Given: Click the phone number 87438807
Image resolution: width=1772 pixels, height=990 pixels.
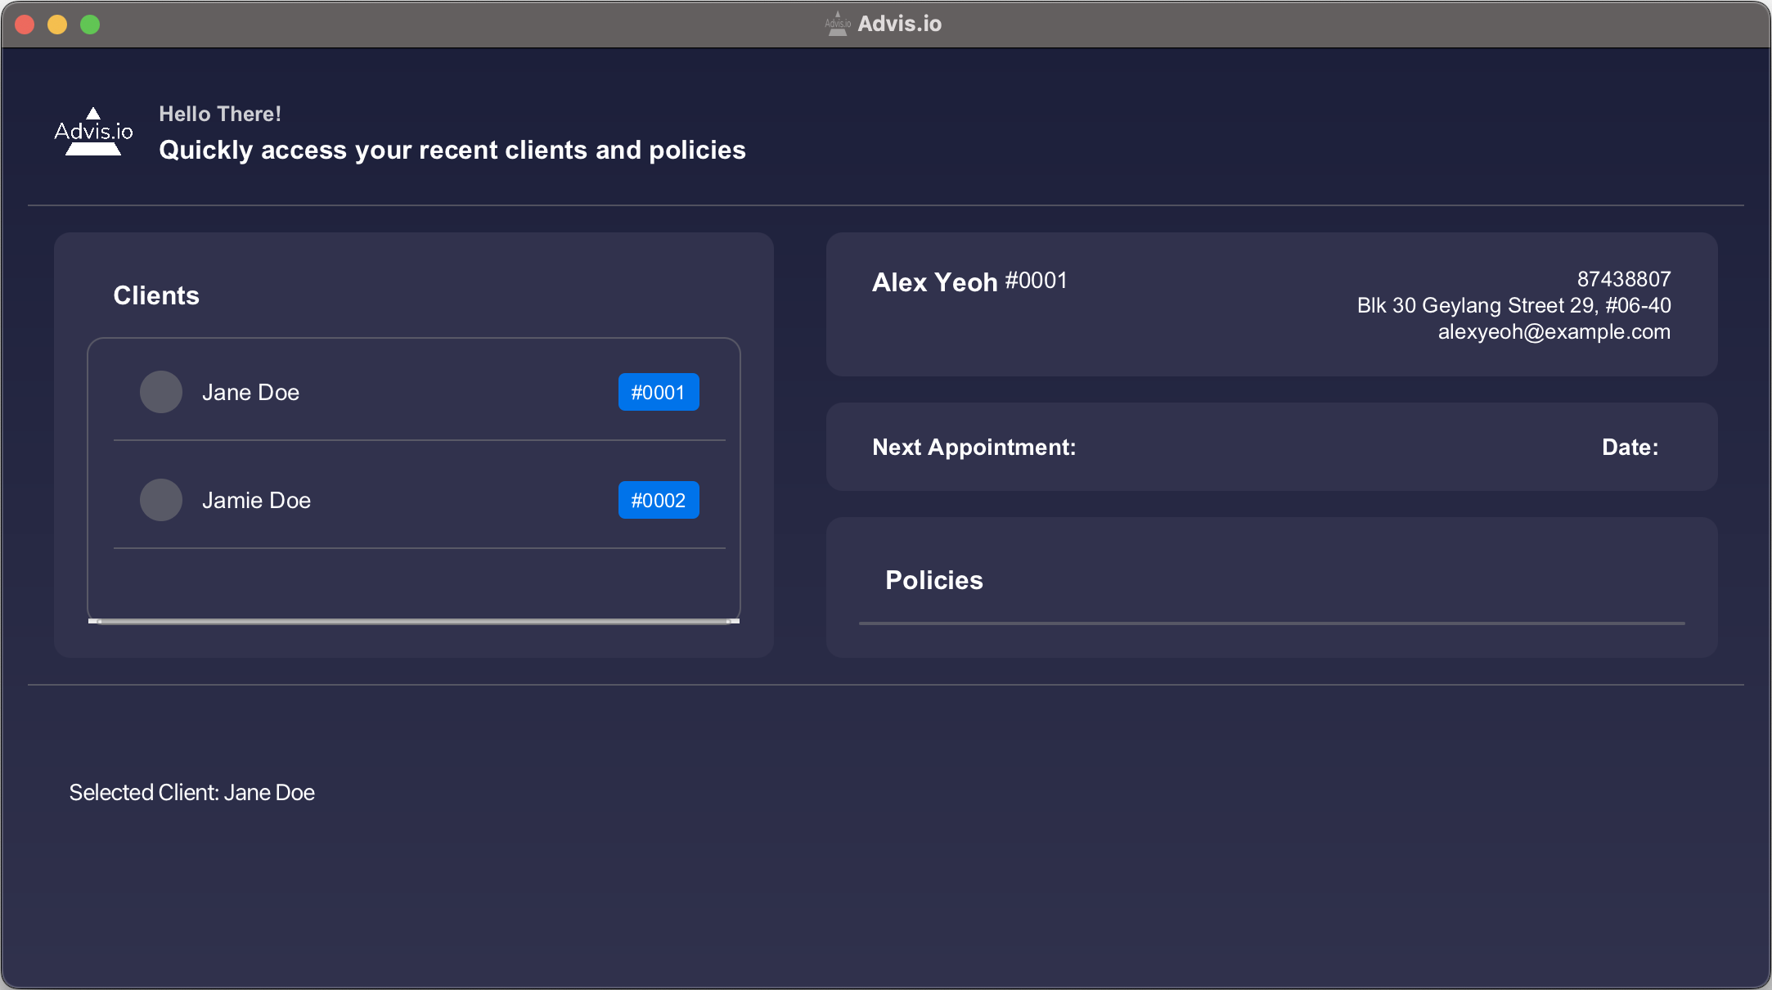Looking at the screenshot, I should (1623, 279).
